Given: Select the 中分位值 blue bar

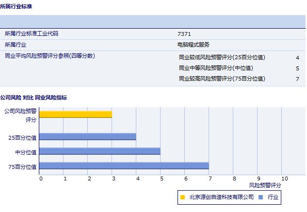Looking at the screenshot, I should click(100, 151).
